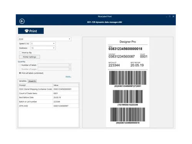Select the SSCC (Serial Shipping Container Code) prompt row

(x=36, y=89)
